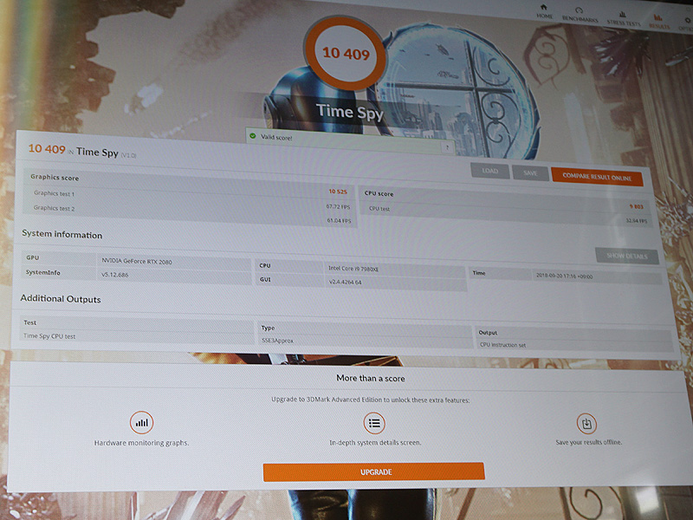The height and width of the screenshot is (520, 693).
Task: Click the orange Upgrade button
Action: [374, 471]
